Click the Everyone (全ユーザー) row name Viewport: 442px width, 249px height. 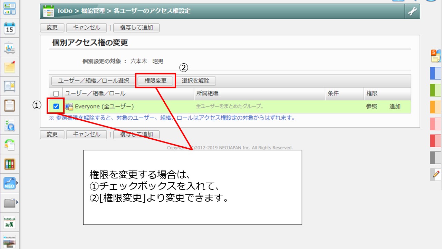click(104, 107)
